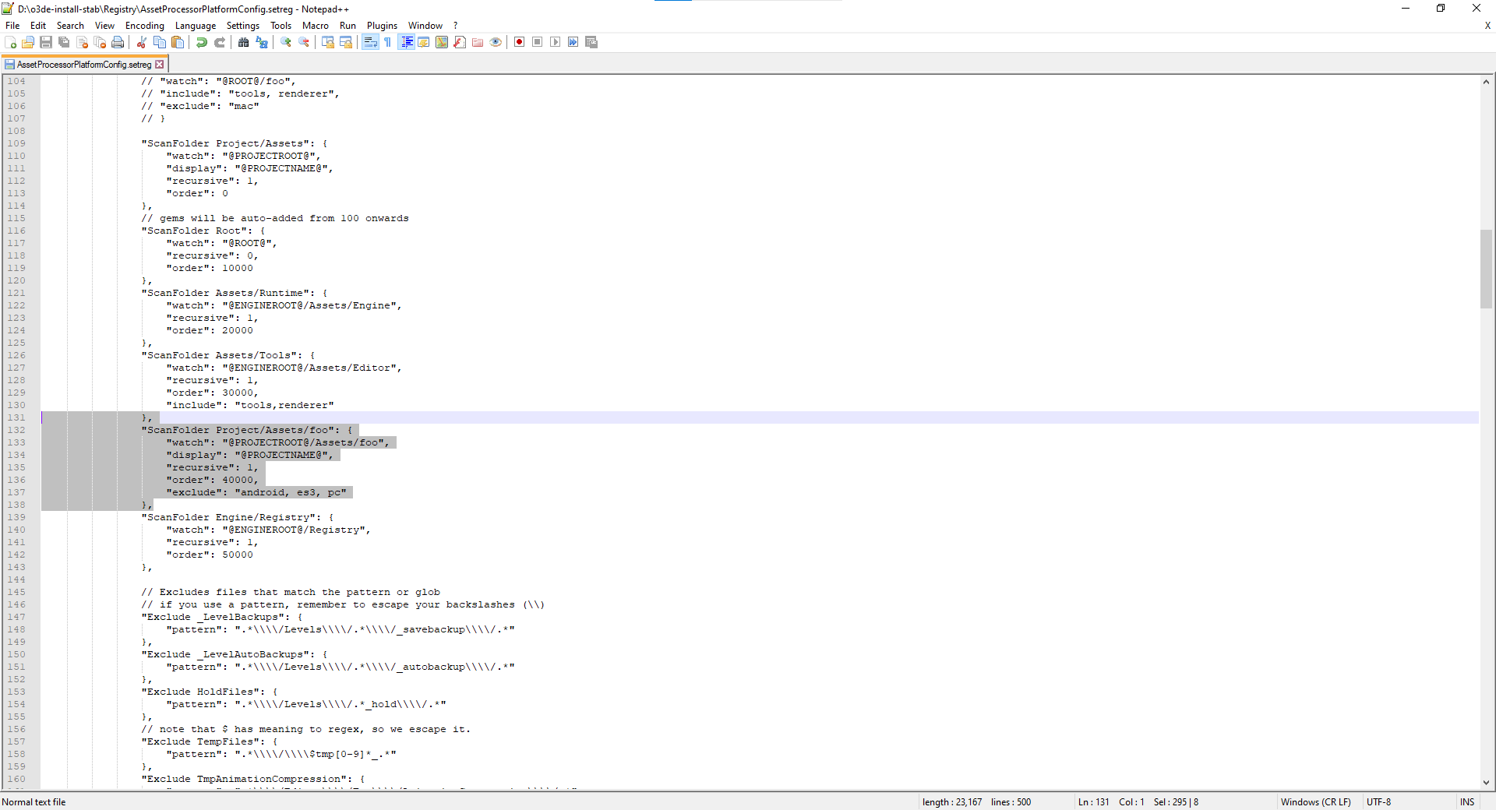Close the AssetProcessorPlatformConfig.setreg tab
Image resolution: width=1496 pixels, height=810 pixels.
[160, 64]
